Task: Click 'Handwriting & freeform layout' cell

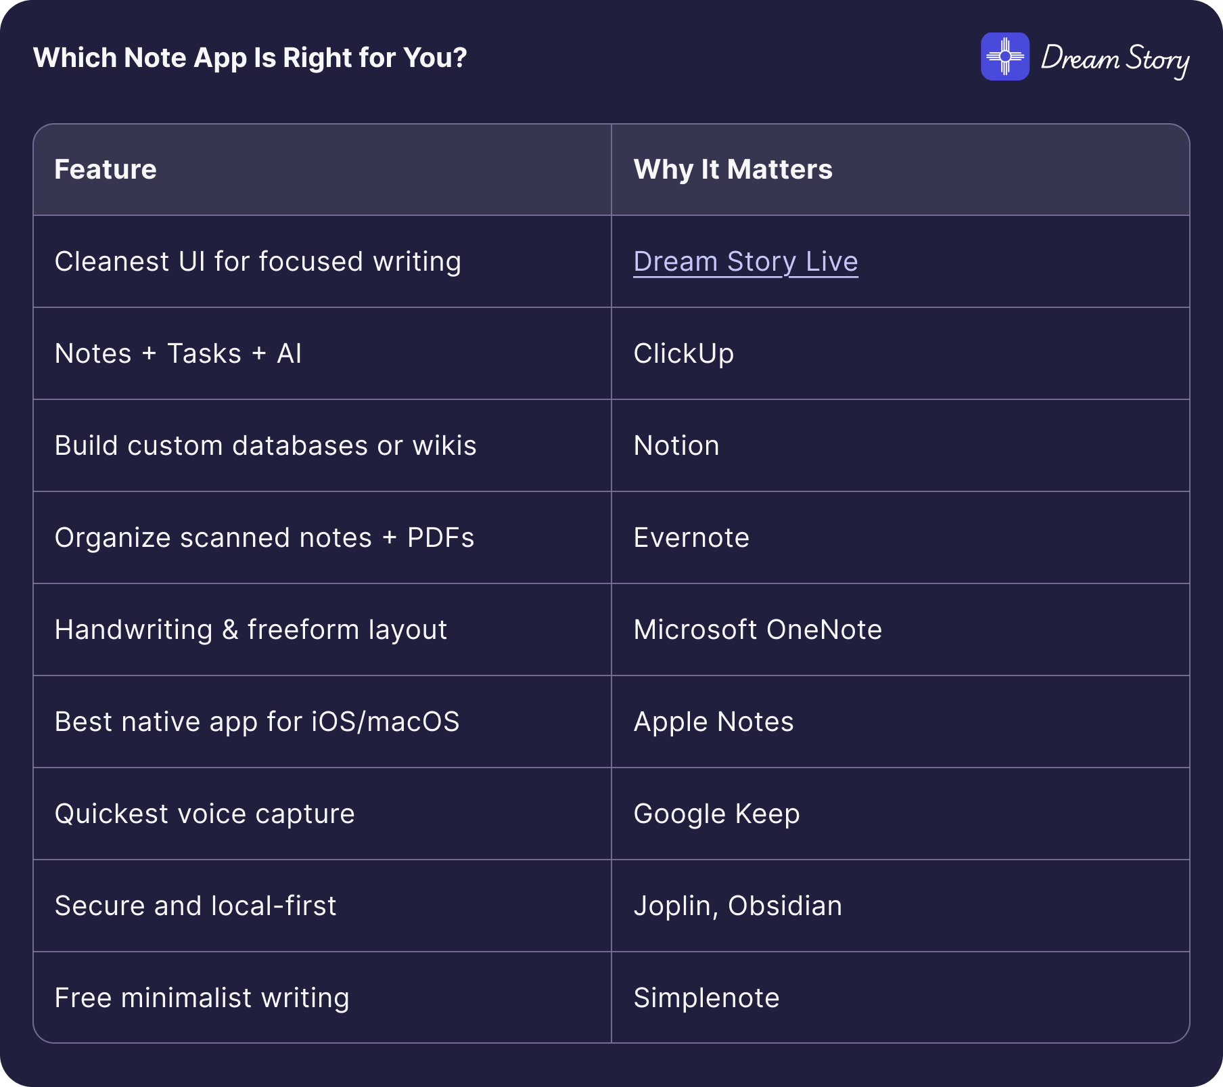Action: (x=323, y=630)
